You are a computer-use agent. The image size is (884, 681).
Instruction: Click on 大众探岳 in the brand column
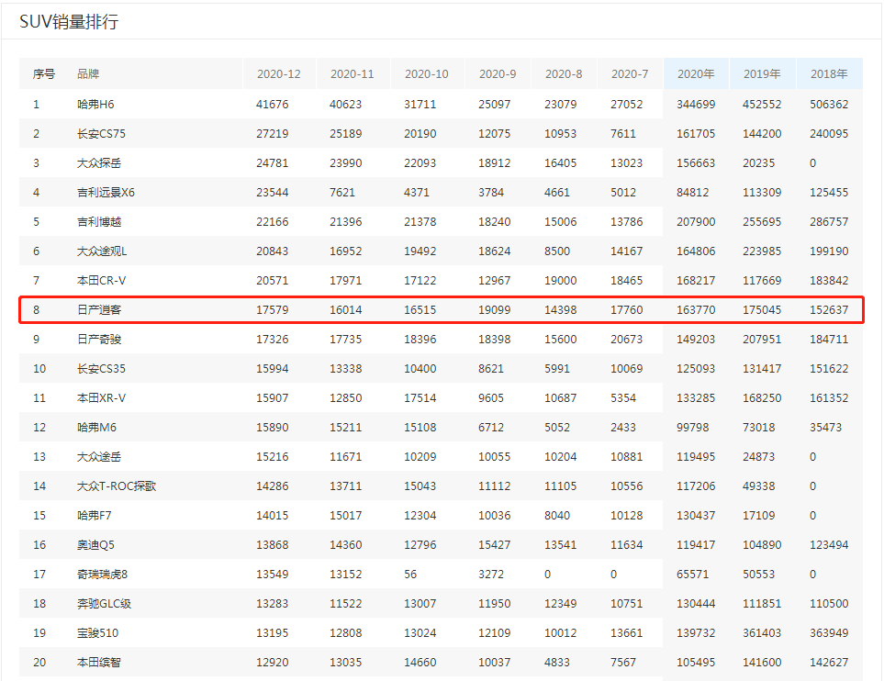(99, 163)
